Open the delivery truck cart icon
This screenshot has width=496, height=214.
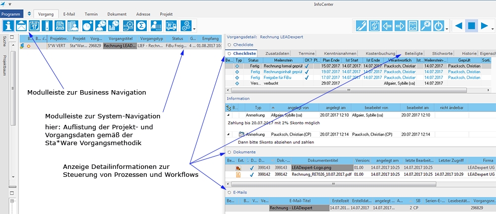[171, 26]
